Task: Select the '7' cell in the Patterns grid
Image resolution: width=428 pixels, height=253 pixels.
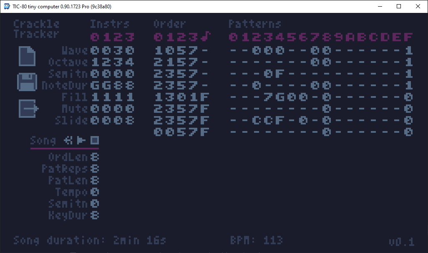Action: pos(268,97)
